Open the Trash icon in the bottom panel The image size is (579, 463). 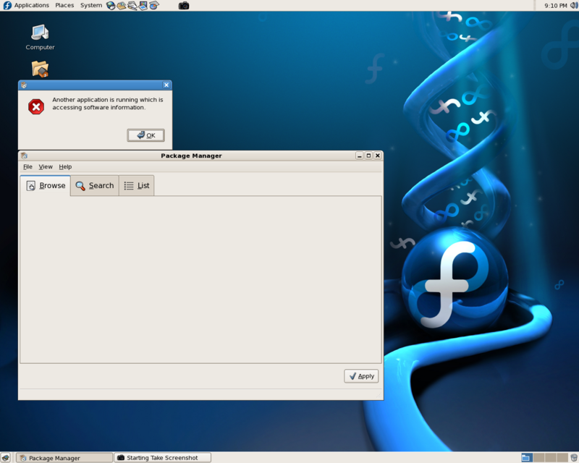tap(573, 458)
